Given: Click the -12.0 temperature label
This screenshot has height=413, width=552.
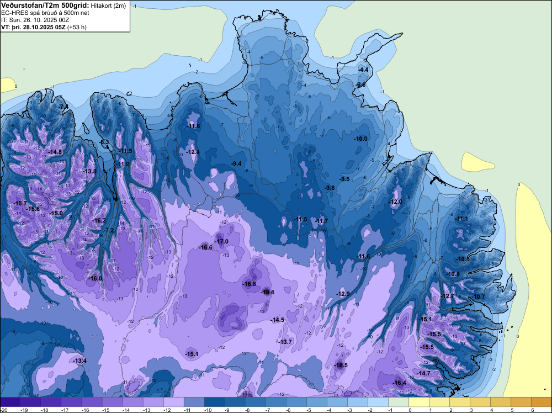Looking at the screenshot, I should pos(395,202).
